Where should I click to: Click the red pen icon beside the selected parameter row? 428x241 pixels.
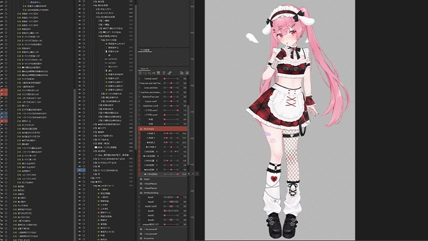point(193,174)
